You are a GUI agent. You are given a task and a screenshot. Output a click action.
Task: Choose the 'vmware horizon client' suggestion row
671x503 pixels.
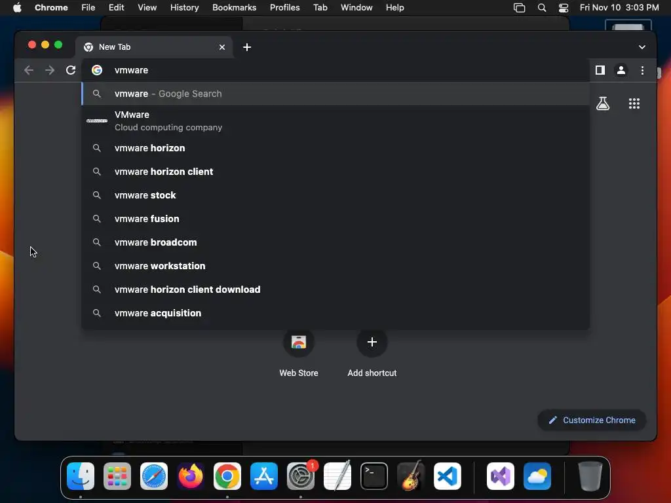[336, 172]
